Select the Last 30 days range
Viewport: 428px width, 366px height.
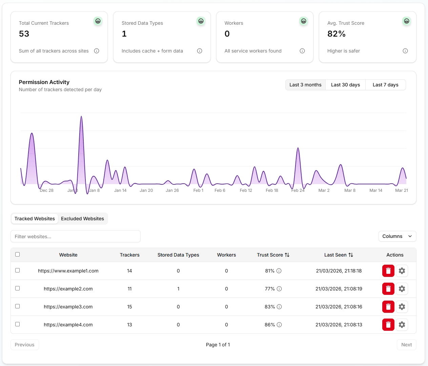pos(345,85)
